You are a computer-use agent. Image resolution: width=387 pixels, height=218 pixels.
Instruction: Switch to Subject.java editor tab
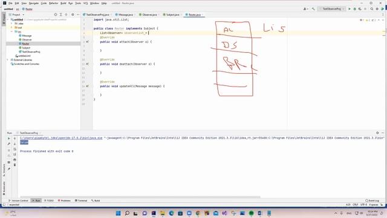pyautogui.click(x=172, y=15)
